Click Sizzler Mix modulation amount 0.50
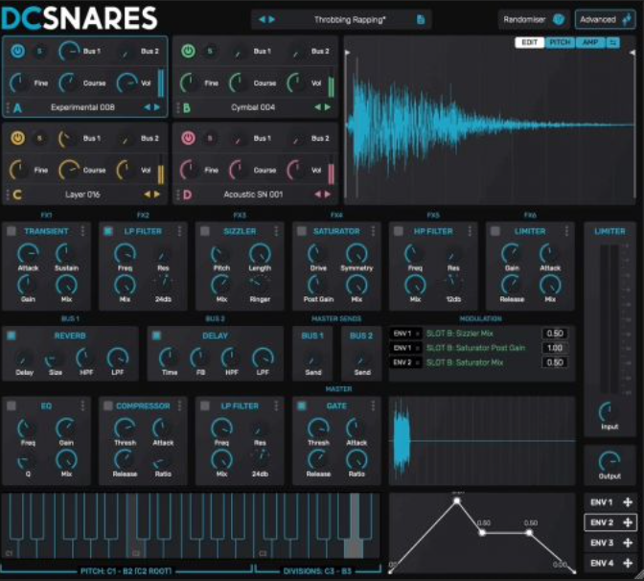This screenshot has height=581, width=644. [555, 334]
